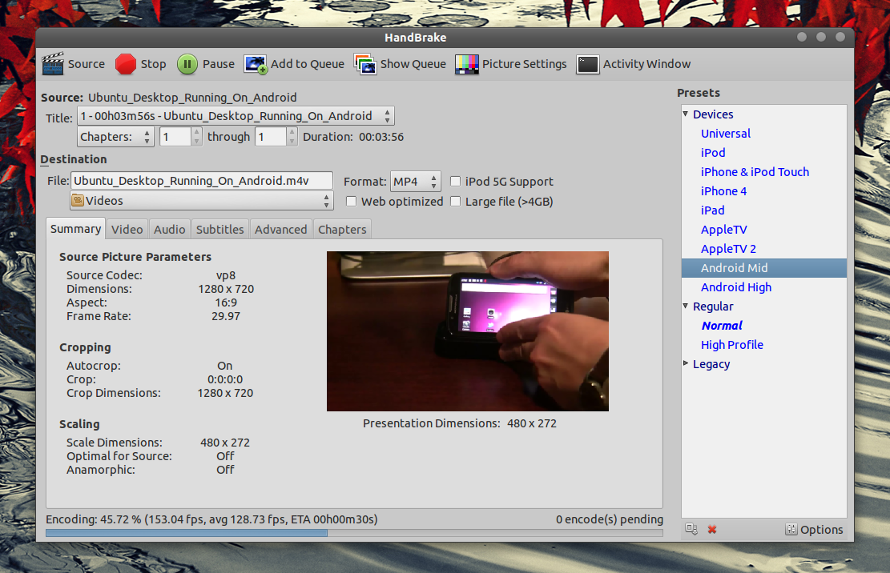This screenshot has height=573, width=890.
Task: Click the red Stop icon
Action: (126, 64)
